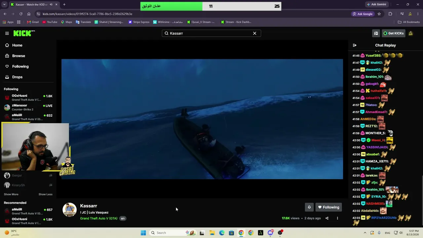This screenshot has height=238, width=423.
Task: Show hidden system tray icons
Action: tap(365, 233)
